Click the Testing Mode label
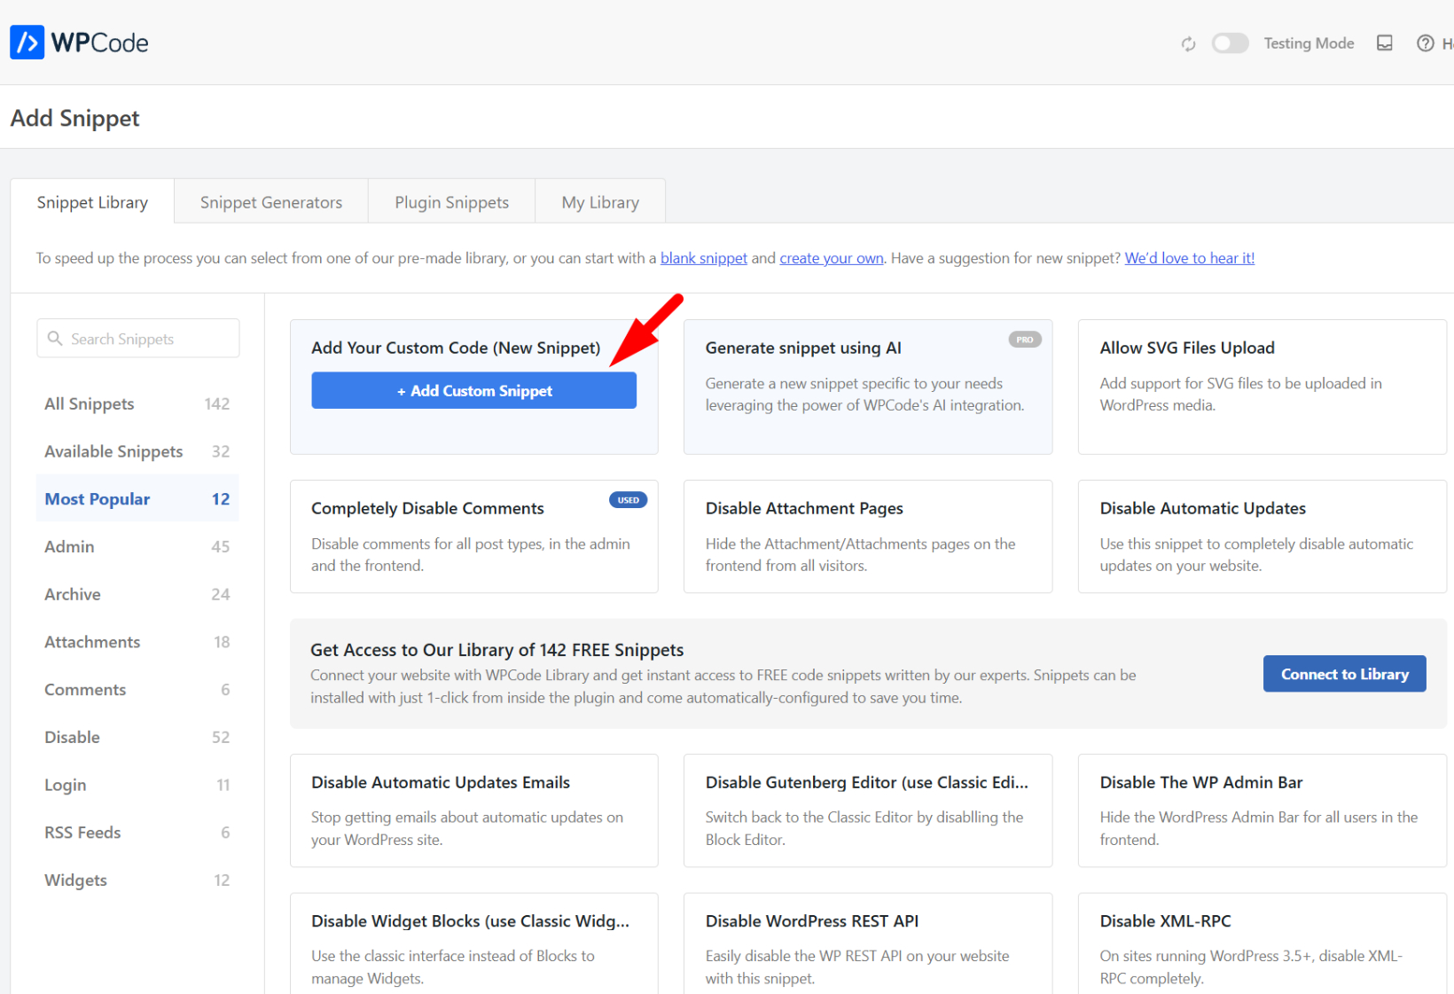The image size is (1454, 994). click(1309, 43)
